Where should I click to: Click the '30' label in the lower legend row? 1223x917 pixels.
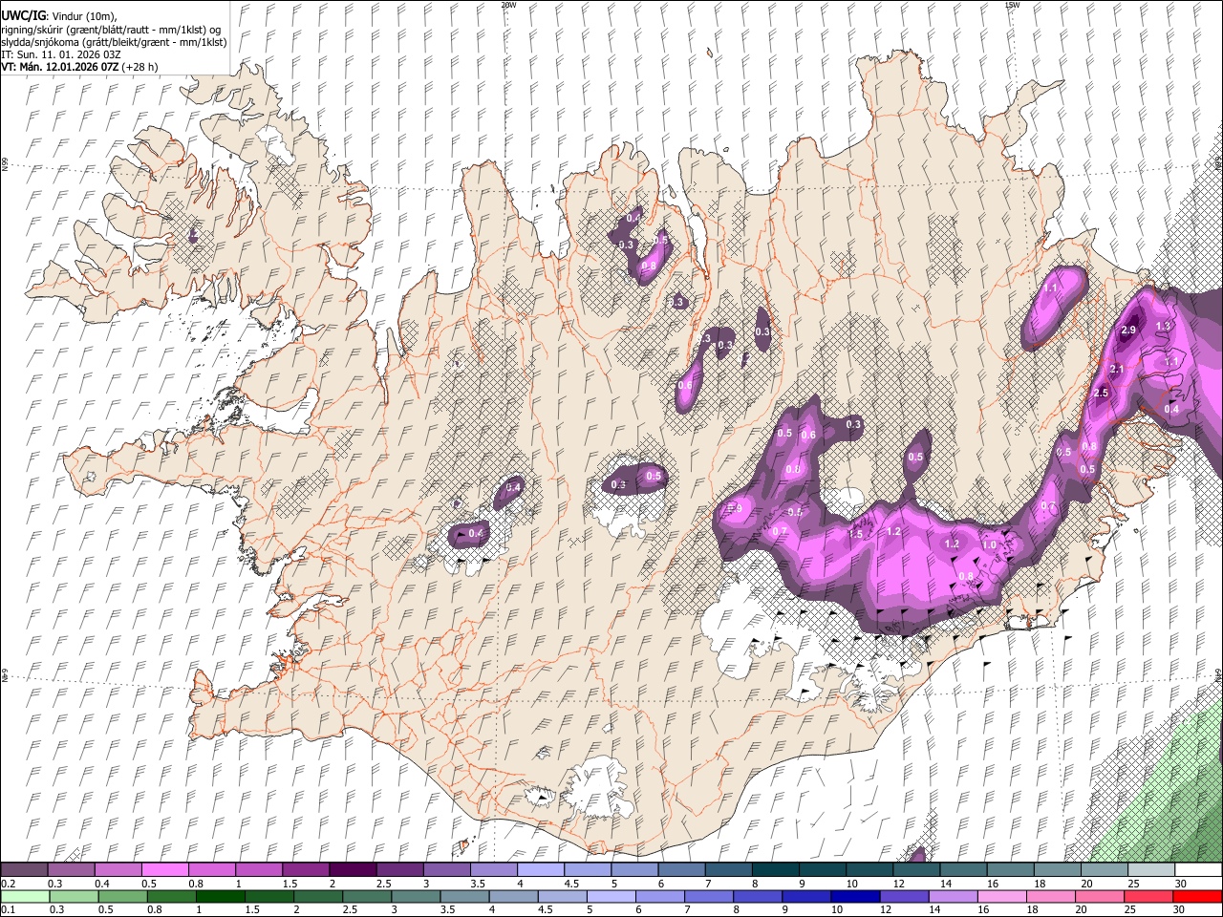click(x=1181, y=909)
